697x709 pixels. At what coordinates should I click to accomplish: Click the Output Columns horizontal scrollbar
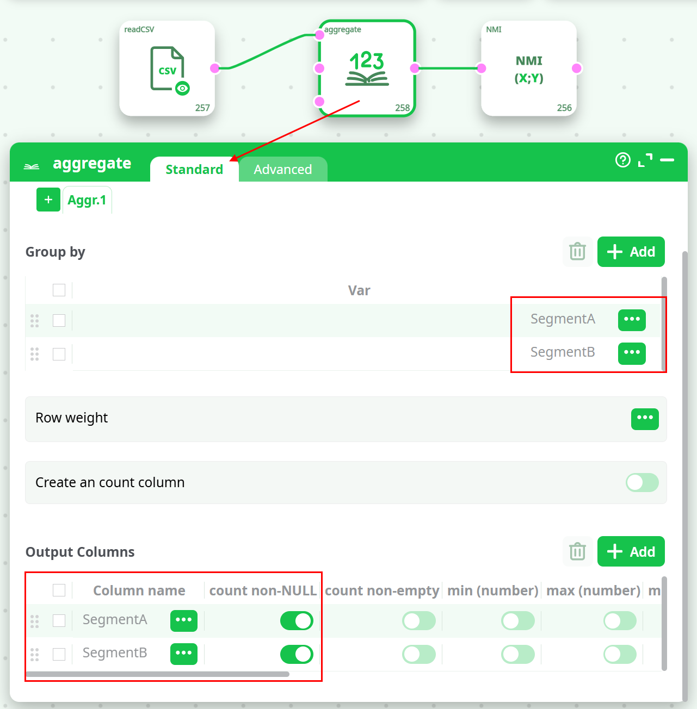[158, 674]
